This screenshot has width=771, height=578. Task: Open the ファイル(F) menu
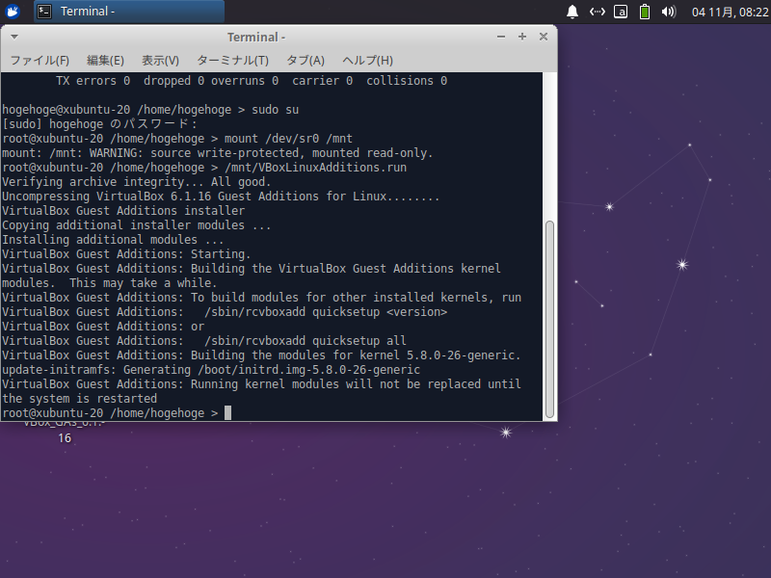click(x=40, y=61)
